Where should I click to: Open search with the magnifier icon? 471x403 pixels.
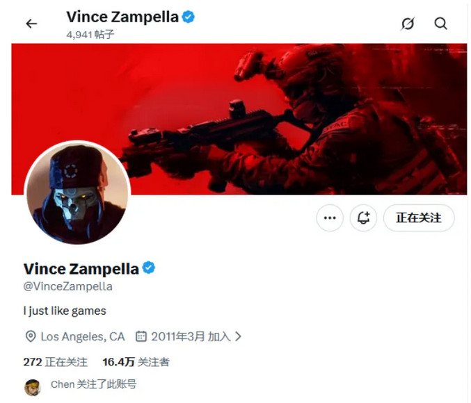(x=440, y=24)
